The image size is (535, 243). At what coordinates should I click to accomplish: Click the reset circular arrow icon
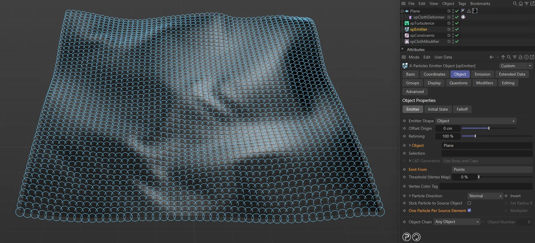coord(416,237)
